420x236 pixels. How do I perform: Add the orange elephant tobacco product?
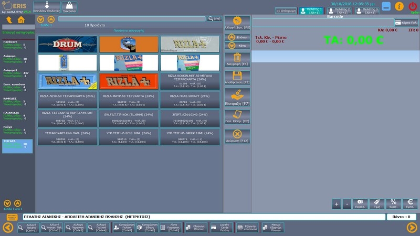click(129, 44)
